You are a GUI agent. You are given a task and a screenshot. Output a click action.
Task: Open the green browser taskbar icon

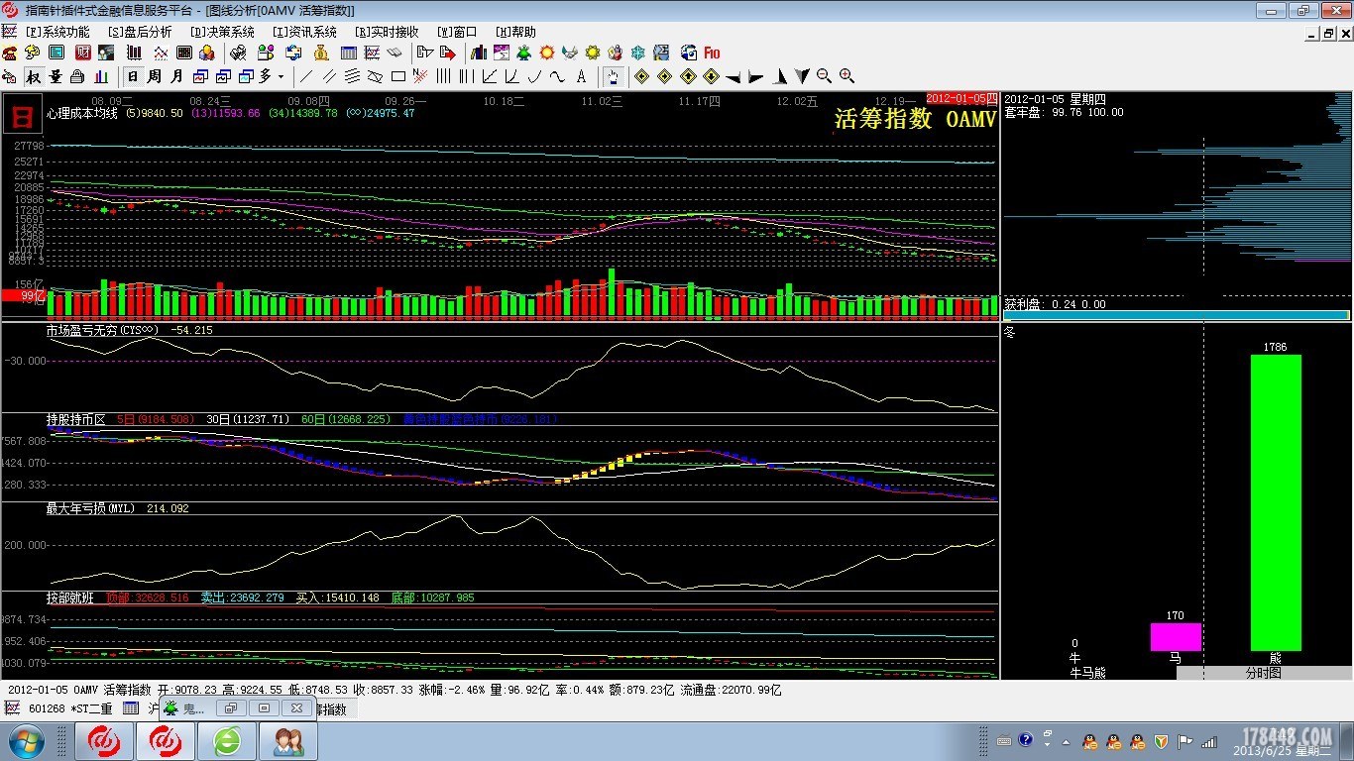(x=227, y=741)
